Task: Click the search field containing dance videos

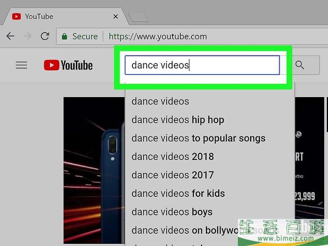Action: (x=202, y=65)
